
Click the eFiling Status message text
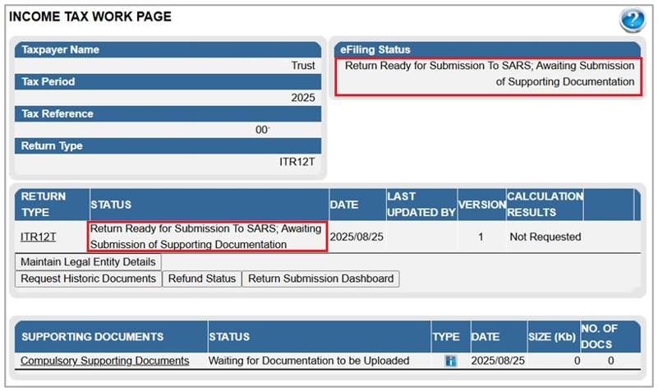(489, 74)
